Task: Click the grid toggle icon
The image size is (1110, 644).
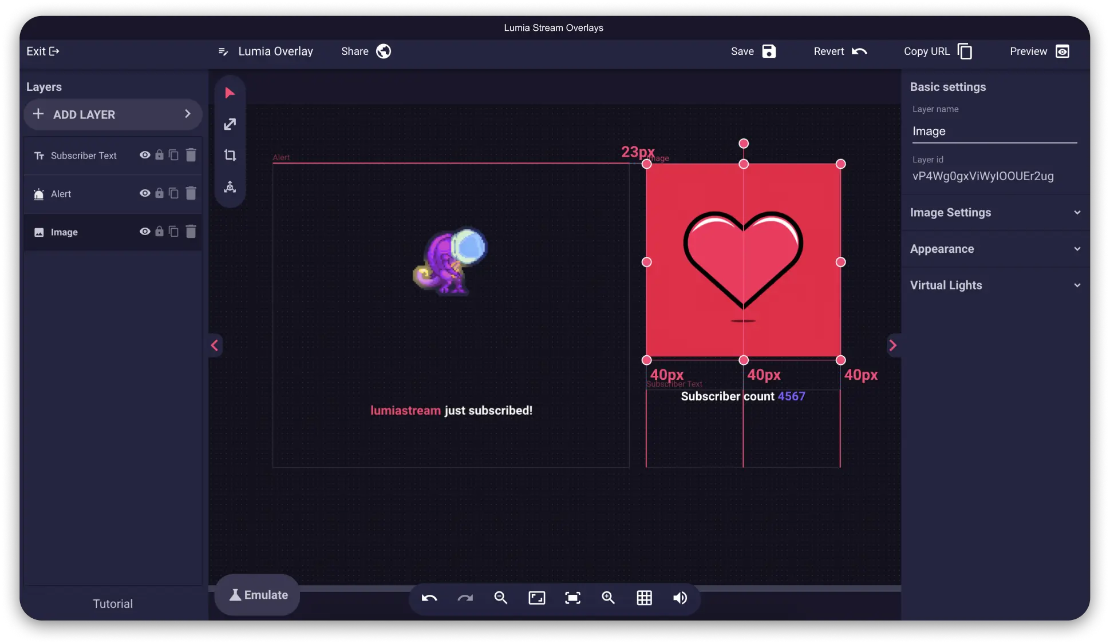Action: pyautogui.click(x=645, y=598)
